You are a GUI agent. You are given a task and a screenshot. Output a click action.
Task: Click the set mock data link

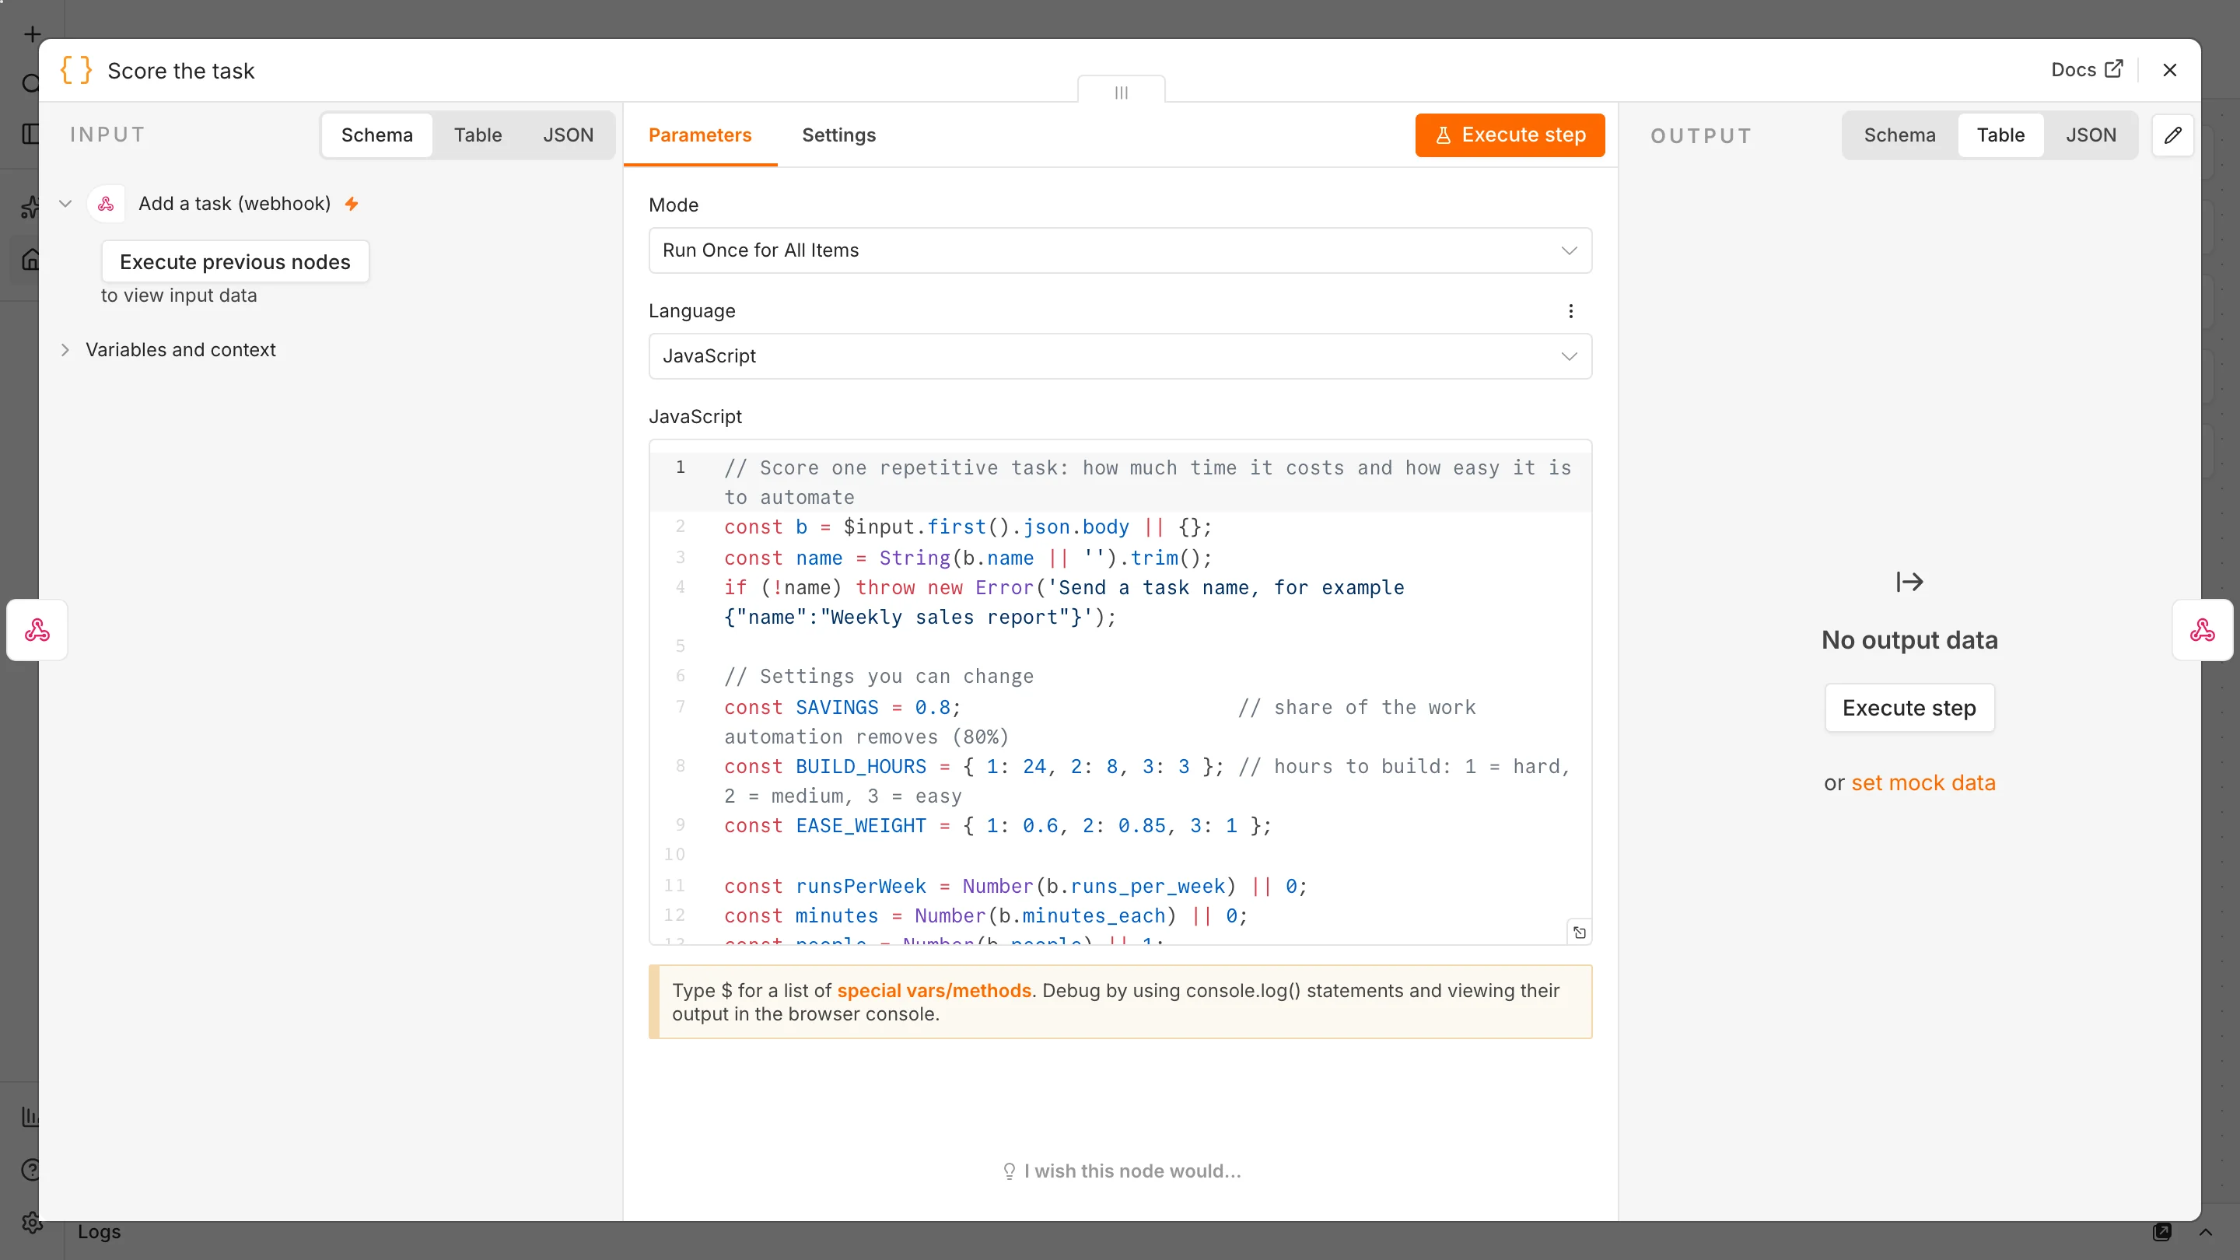pyautogui.click(x=1923, y=782)
